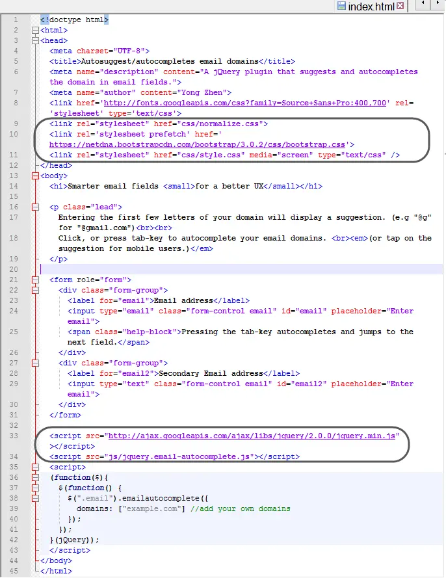Click the <!doctype html> declaration text

(x=75, y=20)
